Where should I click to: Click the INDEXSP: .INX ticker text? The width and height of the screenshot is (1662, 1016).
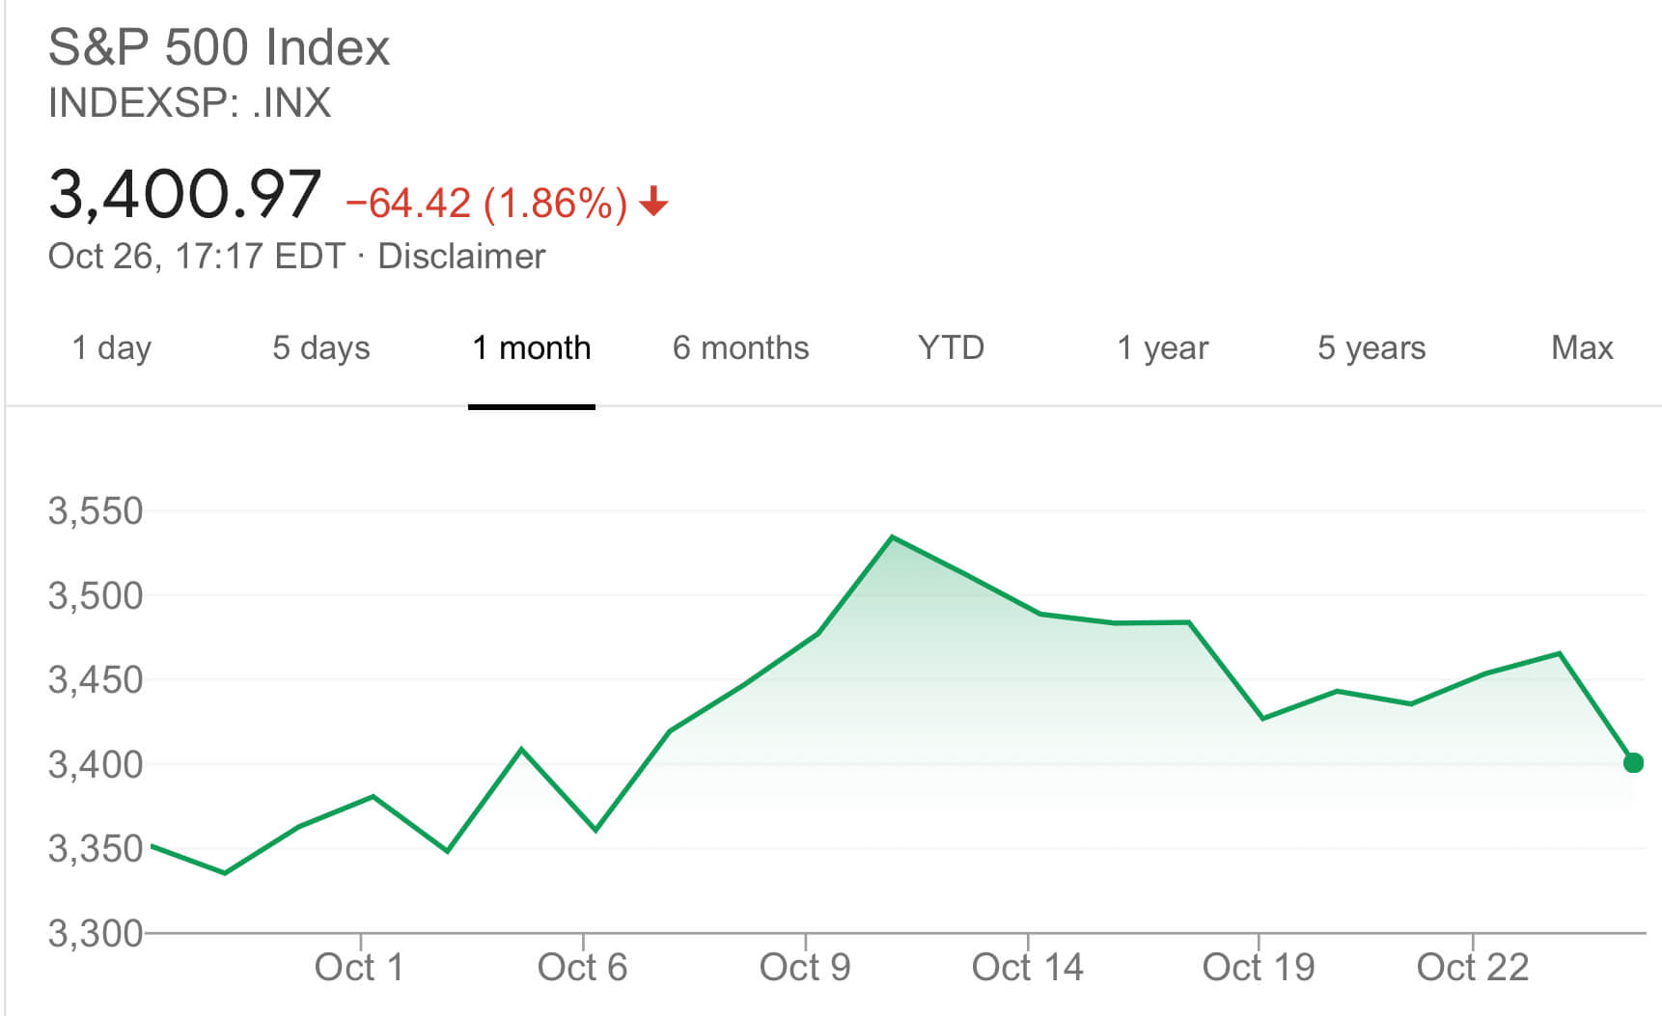pyautogui.click(x=189, y=102)
